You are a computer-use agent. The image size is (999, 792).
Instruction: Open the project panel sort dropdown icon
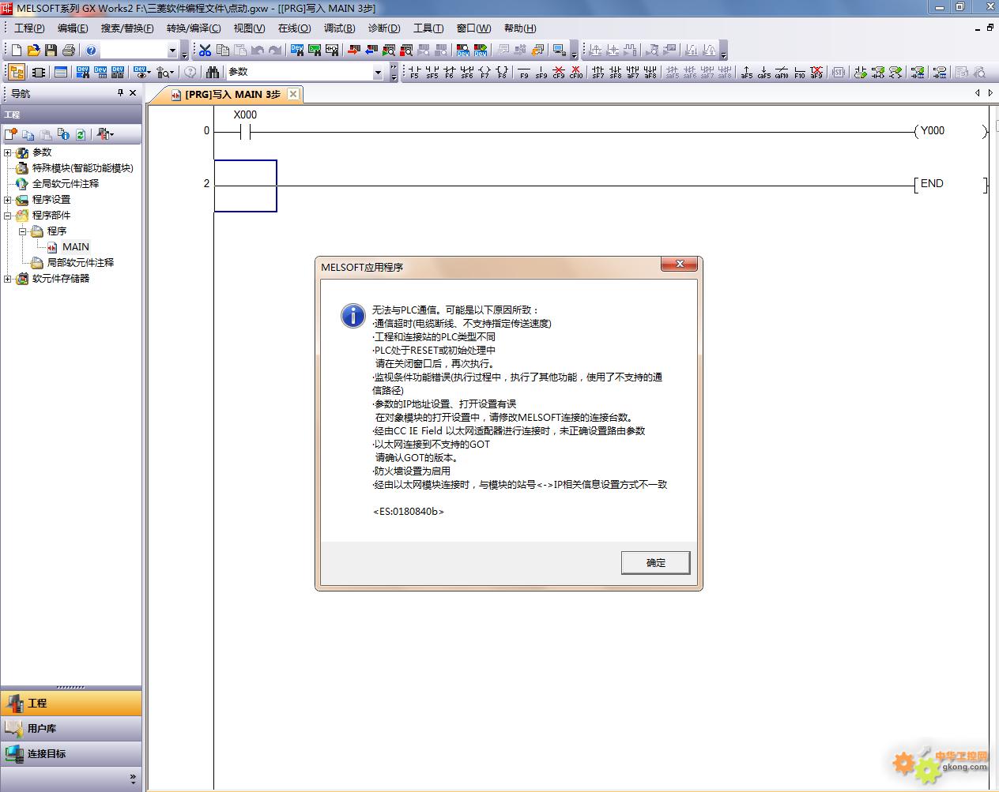[105, 134]
